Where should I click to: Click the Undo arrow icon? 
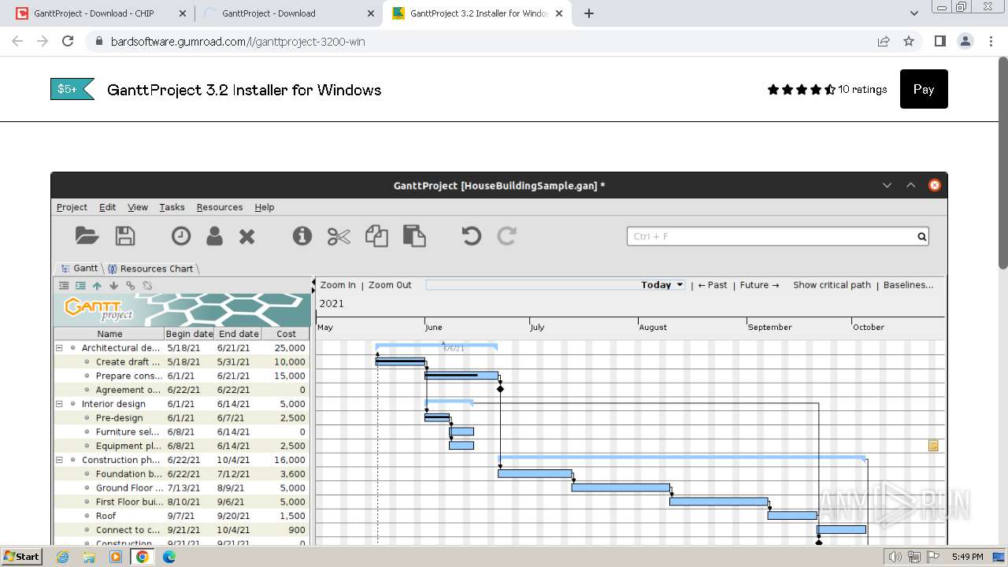pos(471,235)
